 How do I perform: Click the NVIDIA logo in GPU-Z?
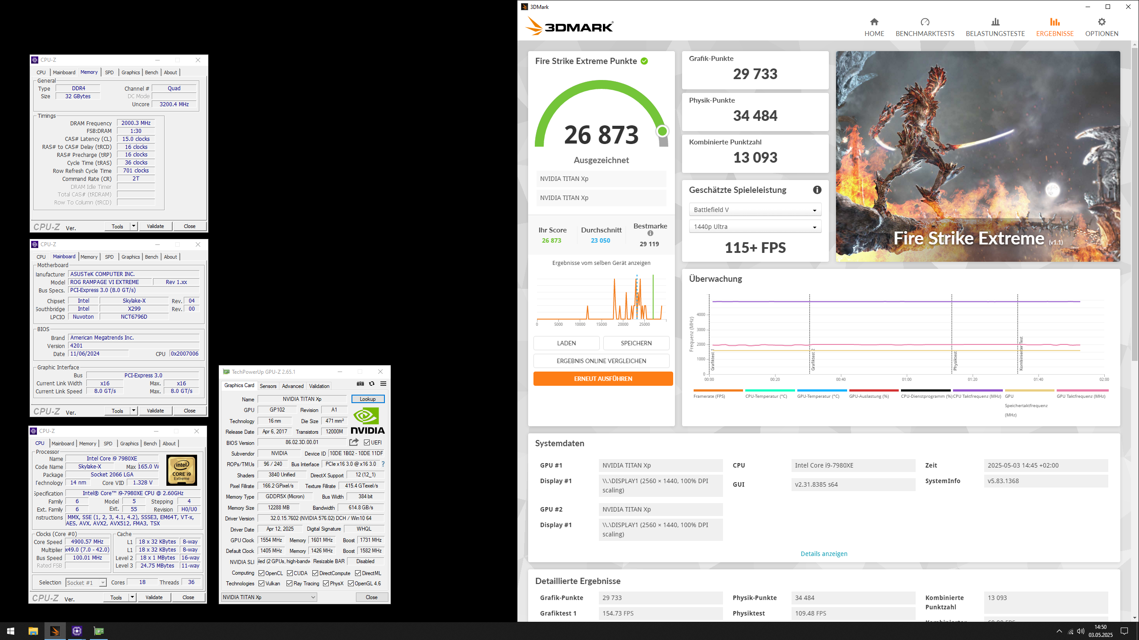pos(368,421)
